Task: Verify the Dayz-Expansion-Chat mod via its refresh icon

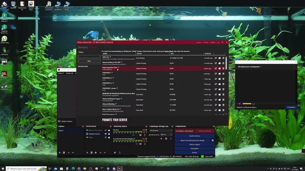Action: click(215, 68)
